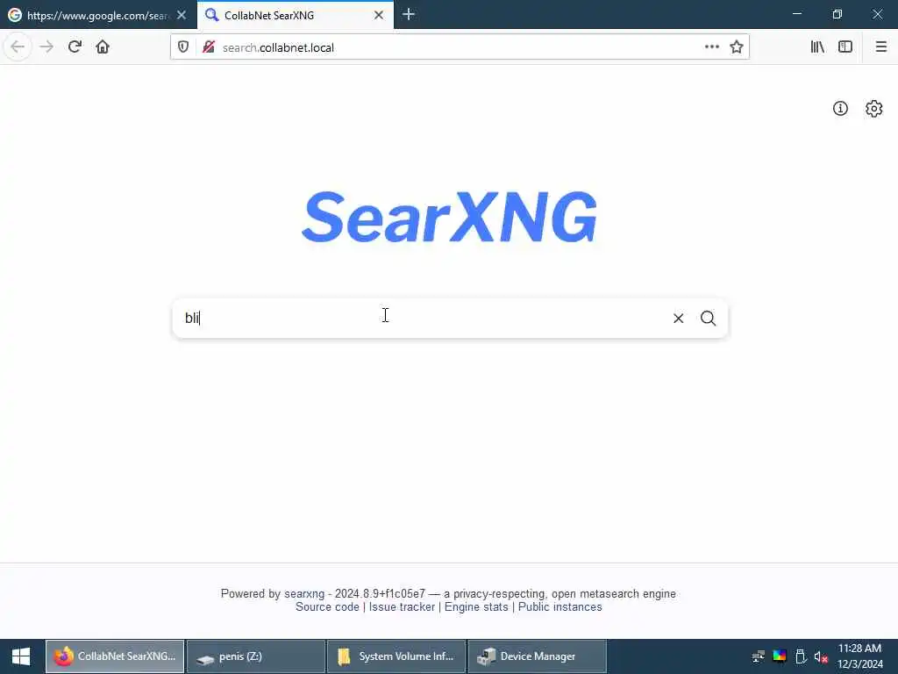Open System Volume Information taskbar window

point(396,656)
